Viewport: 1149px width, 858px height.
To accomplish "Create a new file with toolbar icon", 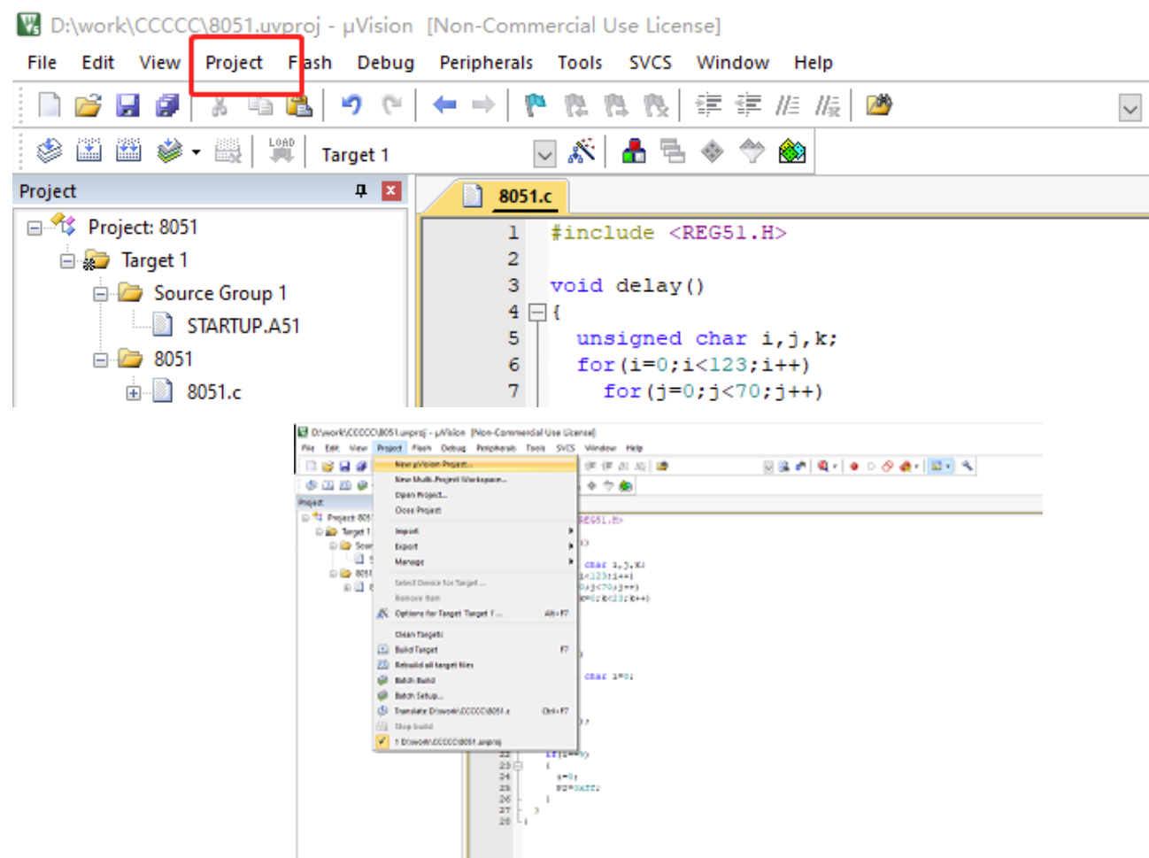I will click(x=50, y=105).
